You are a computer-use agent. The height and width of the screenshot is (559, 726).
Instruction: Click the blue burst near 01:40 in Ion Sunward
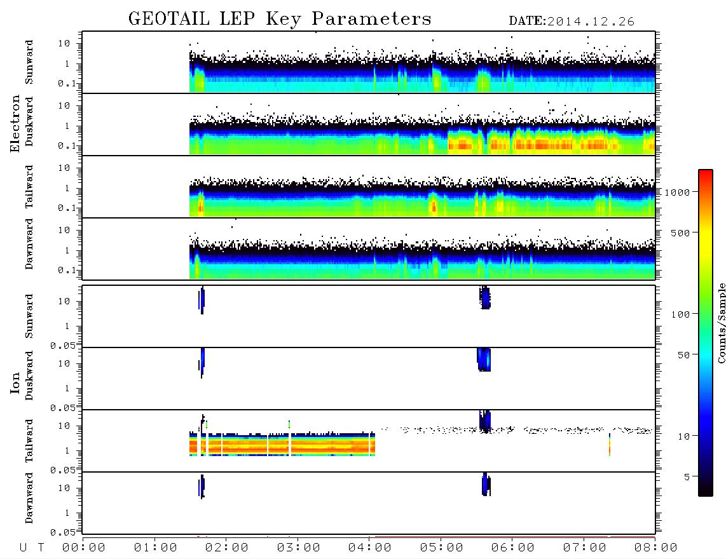tap(202, 300)
